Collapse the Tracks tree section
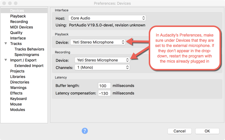 tap(6, 43)
